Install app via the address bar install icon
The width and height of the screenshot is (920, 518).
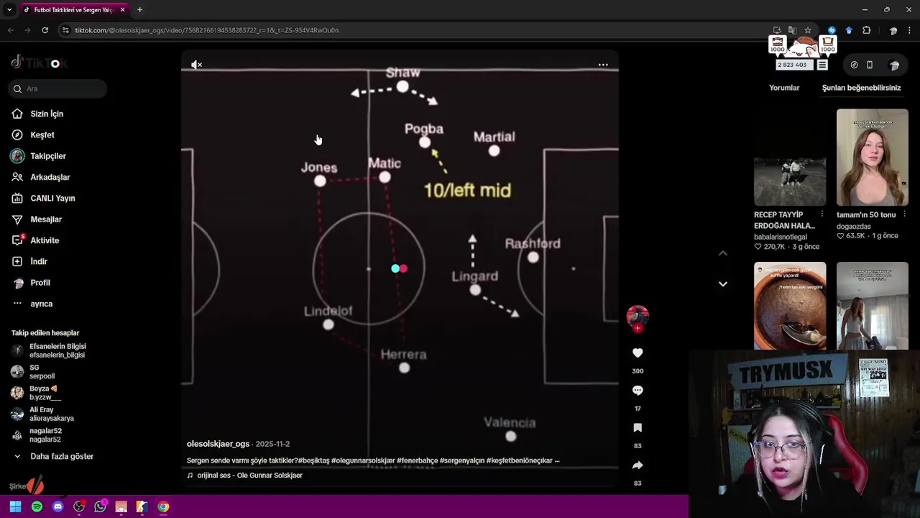coord(777,30)
